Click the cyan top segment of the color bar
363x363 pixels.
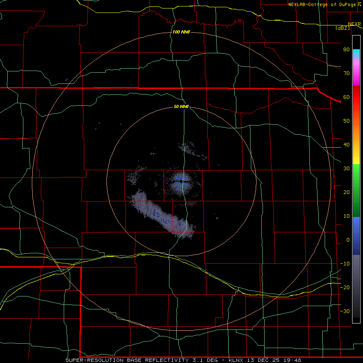(x=356, y=54)
